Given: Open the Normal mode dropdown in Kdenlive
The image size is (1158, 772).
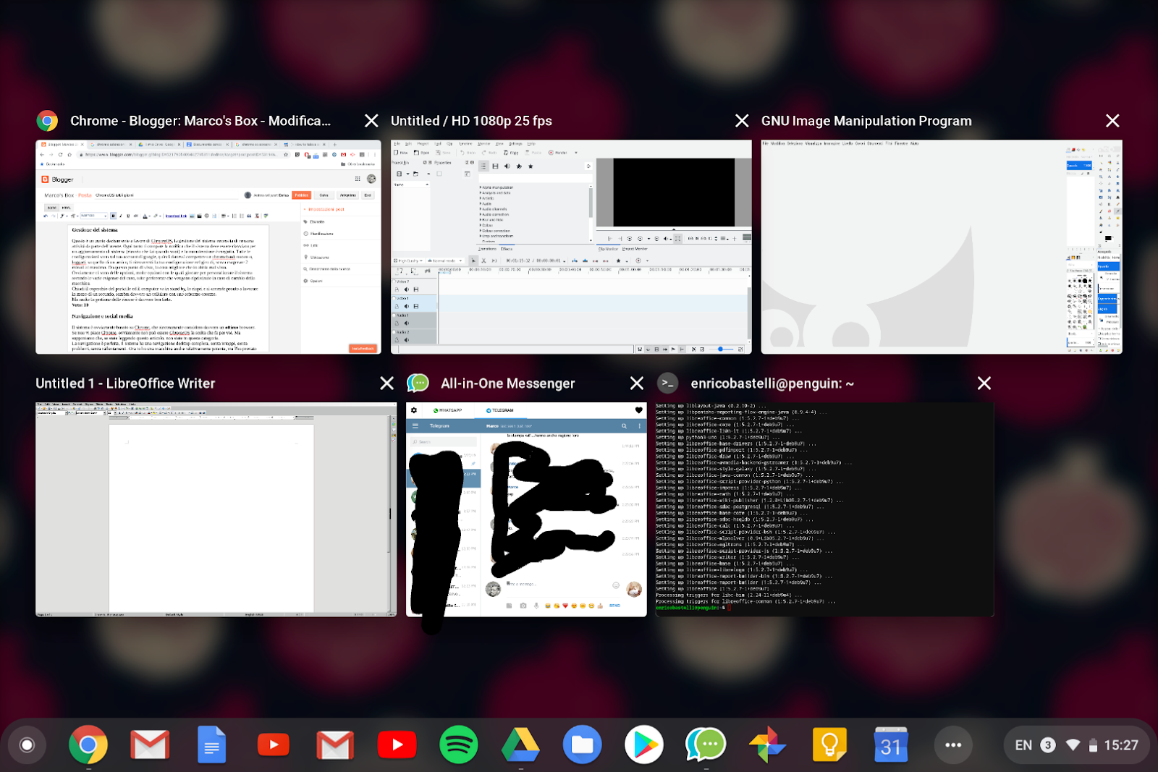Looking at the screenshot, I should (447, 261).
